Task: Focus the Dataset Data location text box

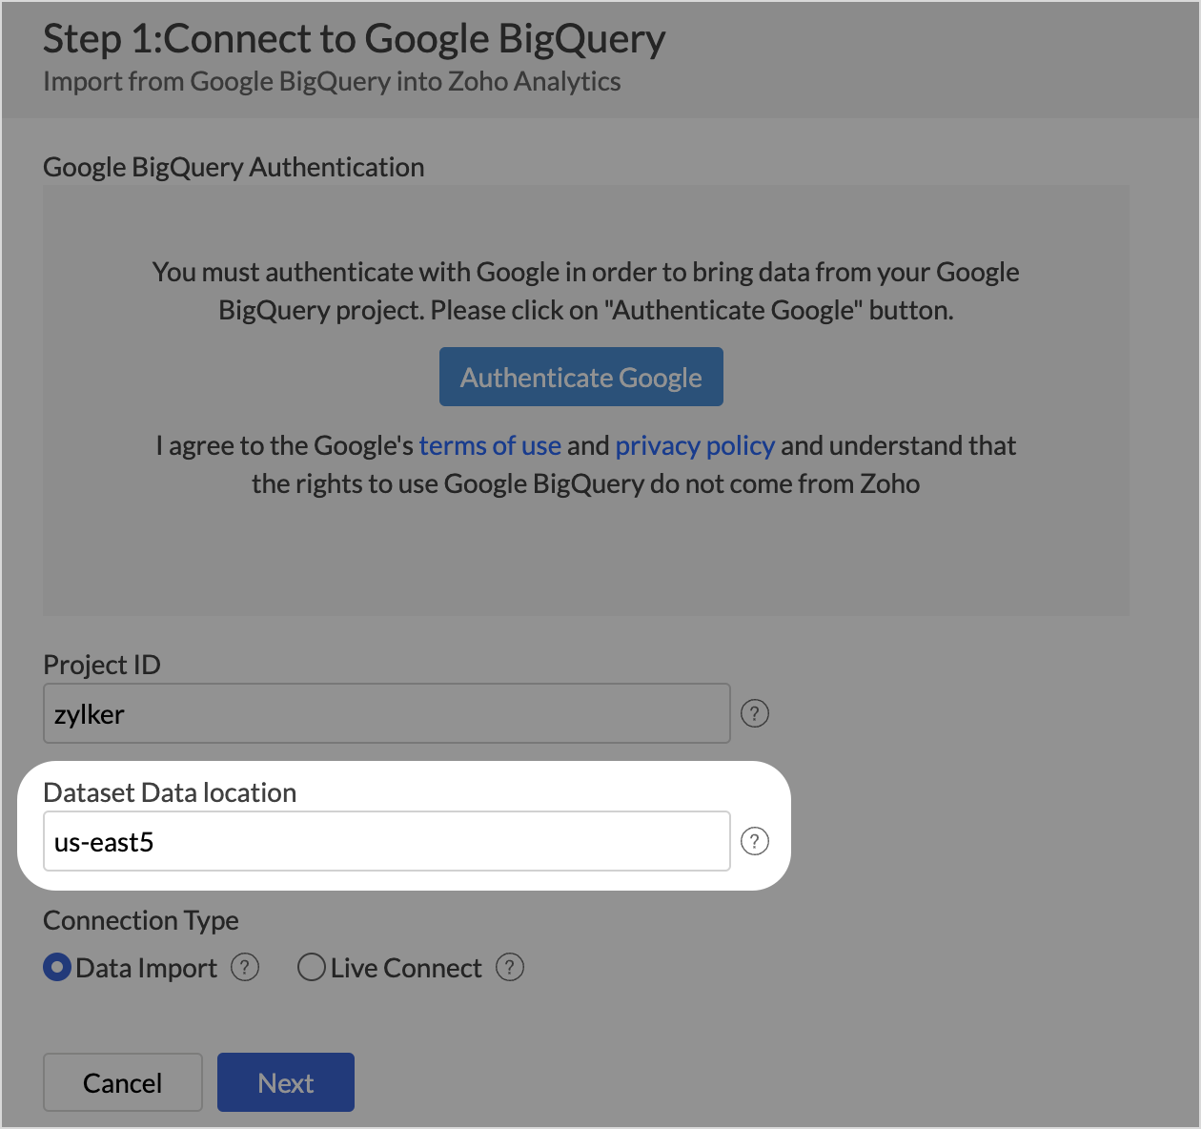Action: 386,841
